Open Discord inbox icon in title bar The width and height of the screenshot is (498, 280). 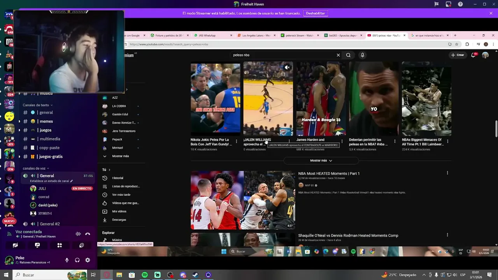pos(449,4)
